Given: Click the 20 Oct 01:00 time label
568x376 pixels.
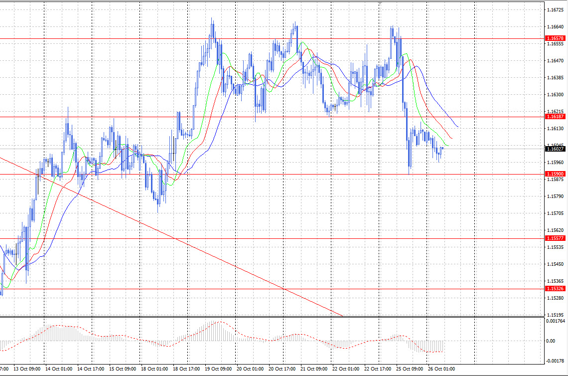Looking at the screenshot, I should (x=250, y=369).
